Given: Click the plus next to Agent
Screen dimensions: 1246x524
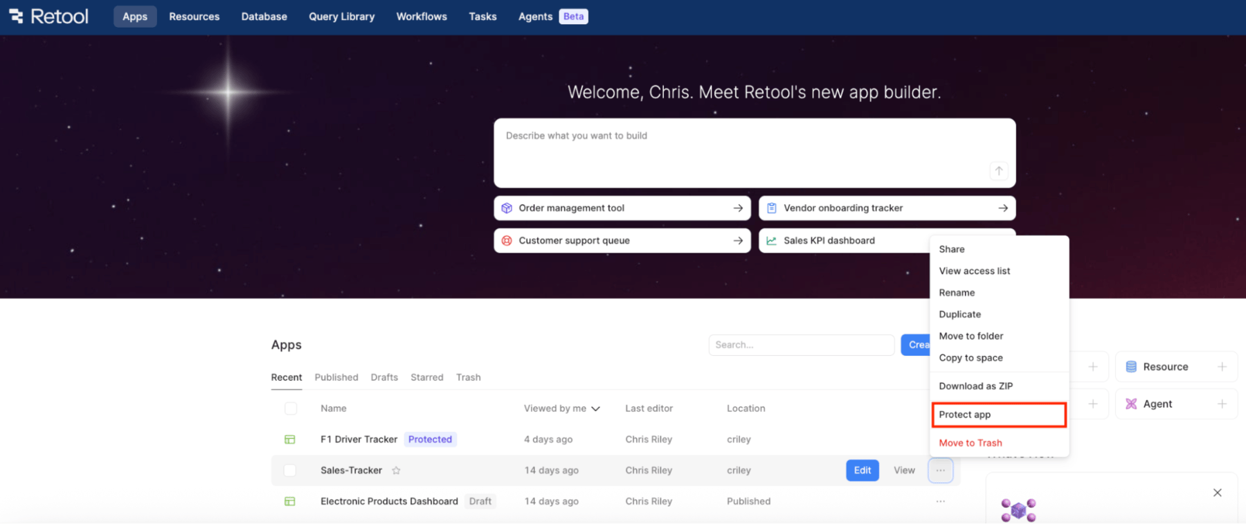Looking at the screenshot, I should [1222, 404].
